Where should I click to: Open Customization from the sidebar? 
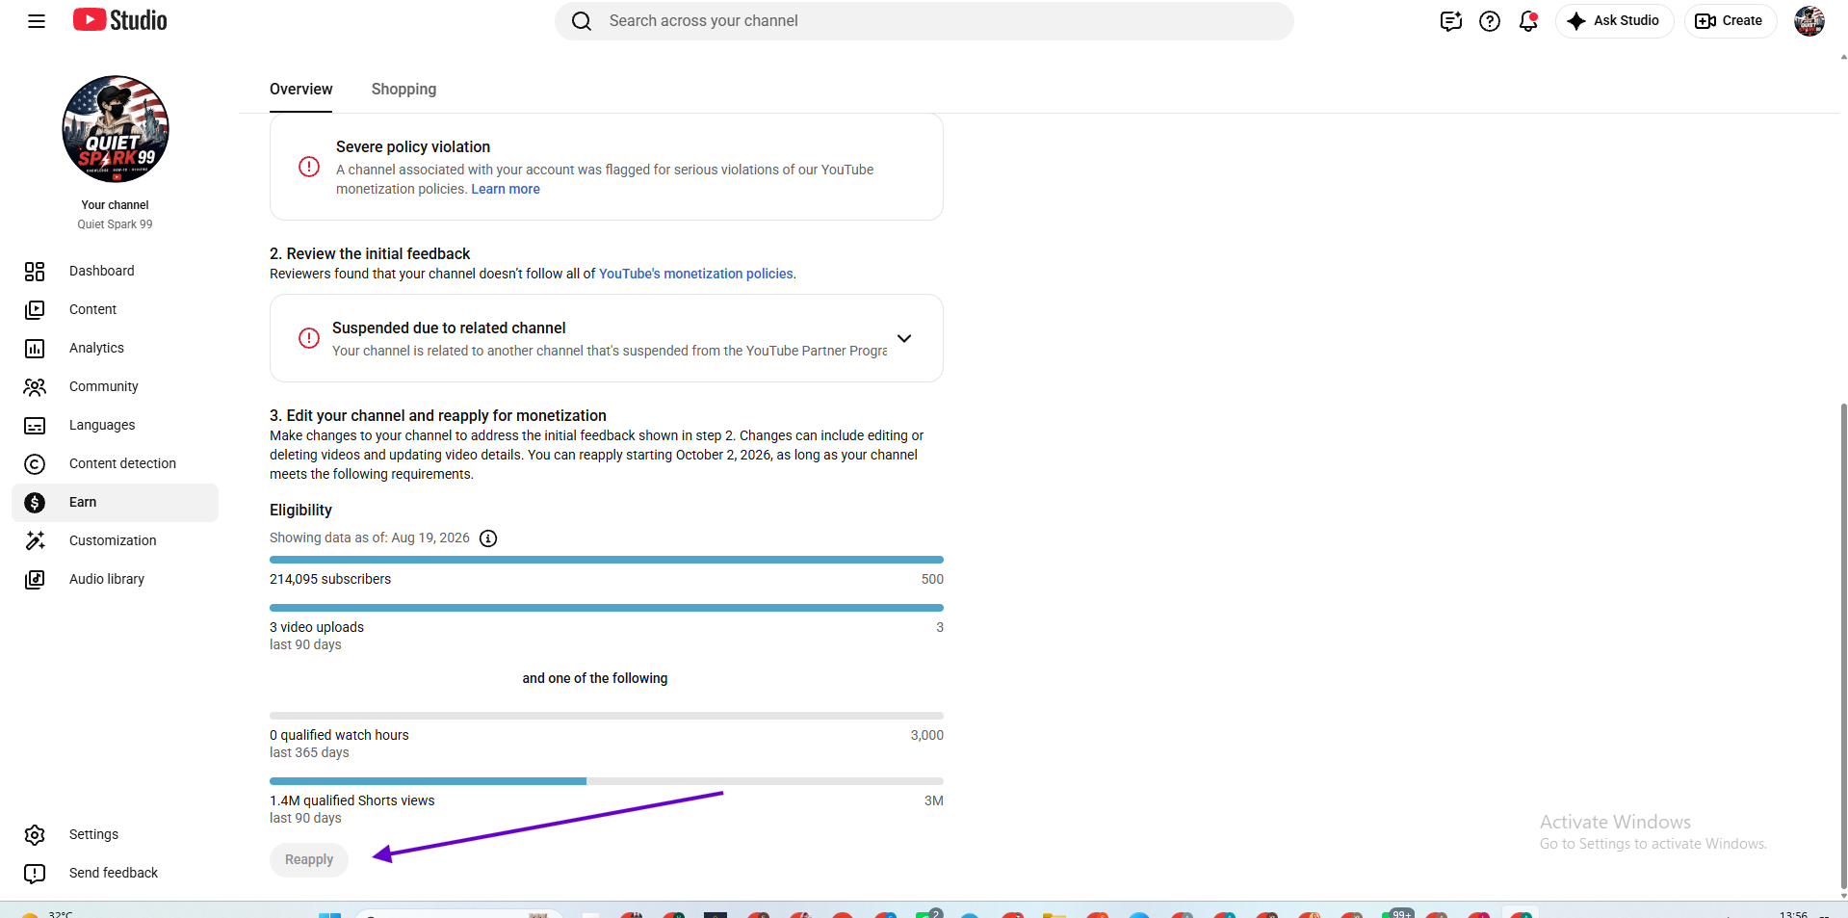(116, 541)
